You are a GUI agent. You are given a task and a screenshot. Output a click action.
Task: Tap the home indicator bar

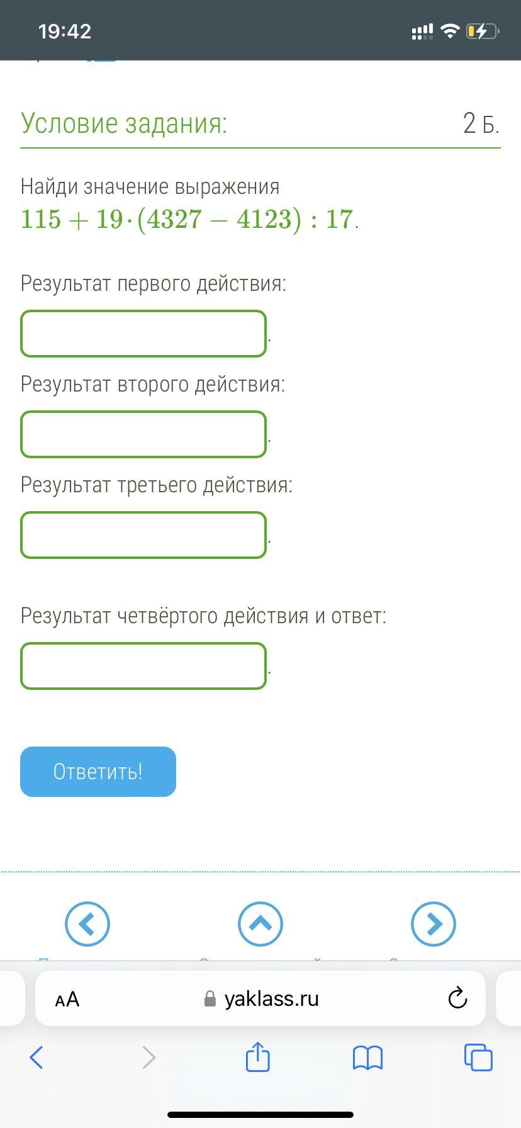(260, 1115)
